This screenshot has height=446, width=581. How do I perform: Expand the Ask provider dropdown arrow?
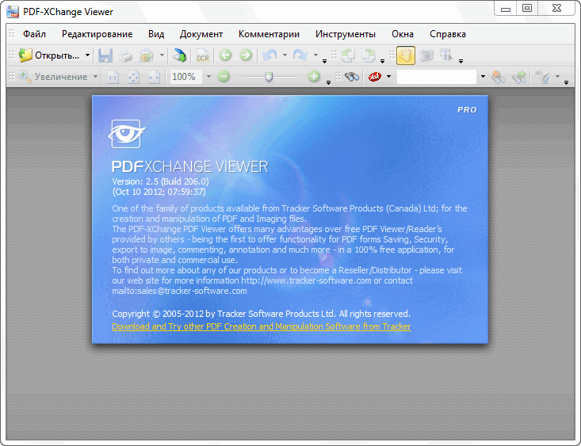pyautogui.click(x=388, y=77)
